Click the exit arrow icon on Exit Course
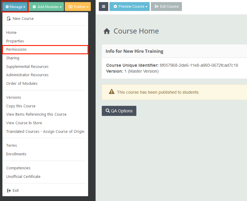This screenshot has width=247, height=201. tap(156, 7)
